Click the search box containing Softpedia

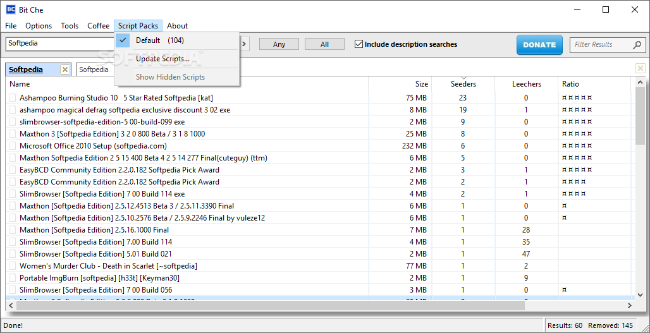60,43
